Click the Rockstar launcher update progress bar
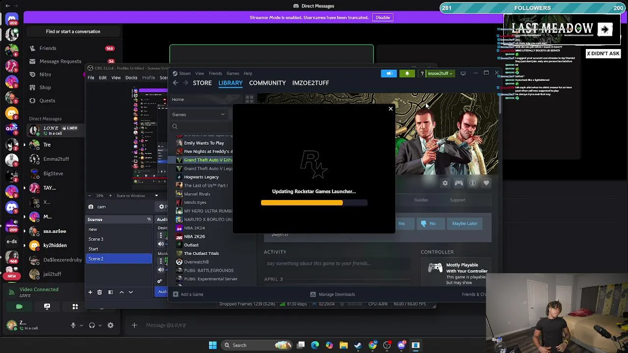Screen dimensions: 628x353 [x=314, y=202]
